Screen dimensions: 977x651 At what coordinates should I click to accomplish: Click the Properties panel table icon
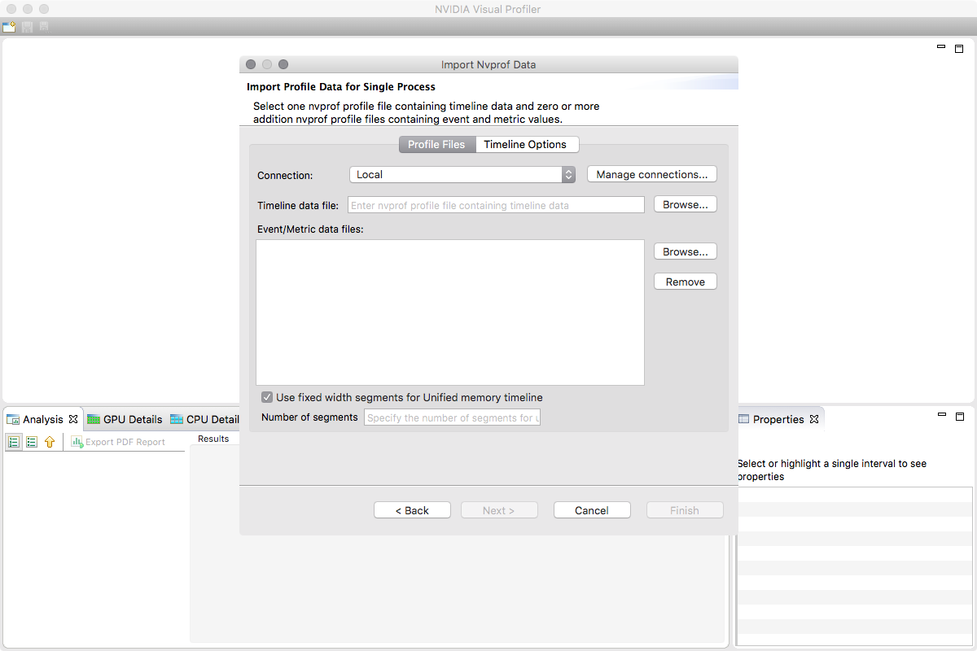point(743,418)
